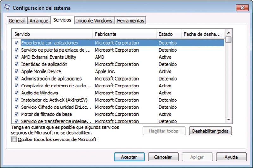Toggle AMD External Events Utility checkbox
Screen dimensions: 253x168
point(16,57)
